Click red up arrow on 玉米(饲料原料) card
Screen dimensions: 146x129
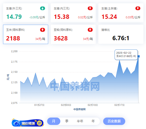coord(43,30)
